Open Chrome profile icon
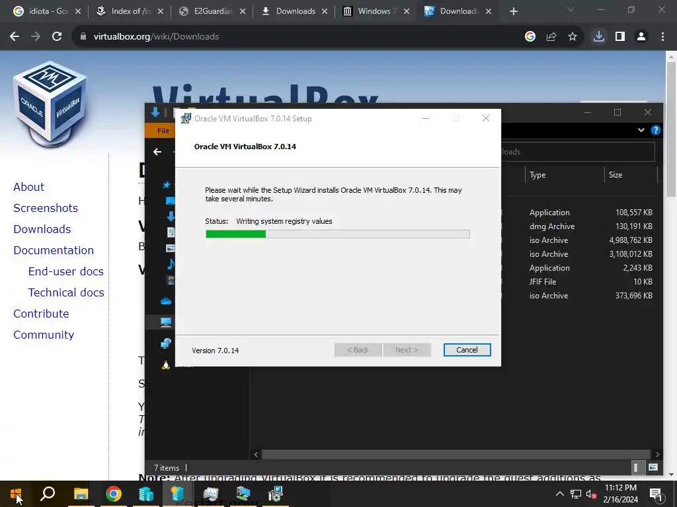 point(641,37)
